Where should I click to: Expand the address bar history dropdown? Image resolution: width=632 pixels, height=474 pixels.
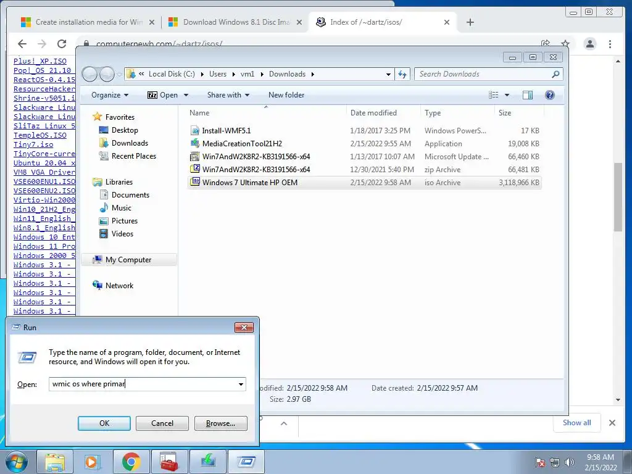tap(388, 74)
